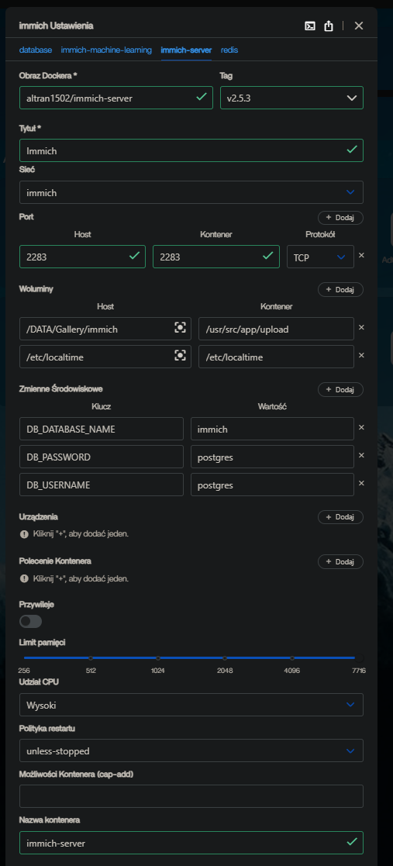Open the Polityka restartu dropdown
This screenshot has width=393, height=866.
(191, 750)
